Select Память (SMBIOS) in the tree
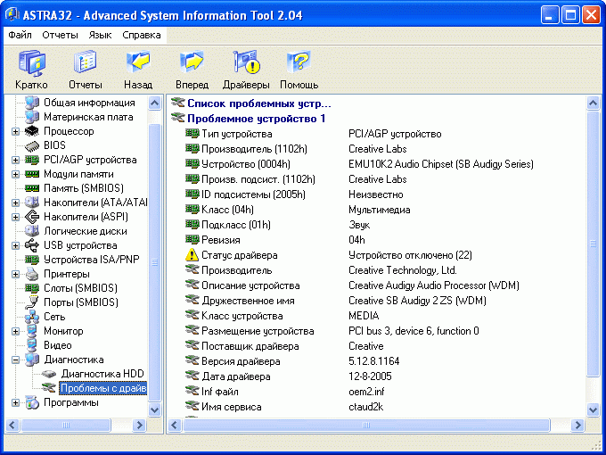This screenshot has width=606, height=455. click(x=84, y=188)
